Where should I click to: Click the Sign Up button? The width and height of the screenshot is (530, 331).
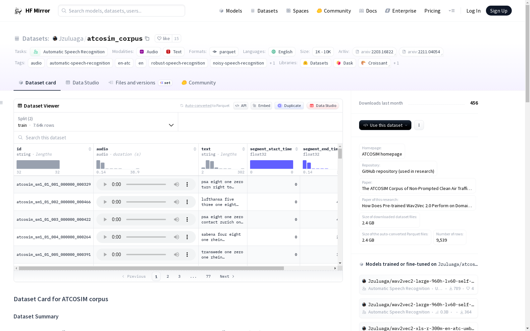click(499, 11)
